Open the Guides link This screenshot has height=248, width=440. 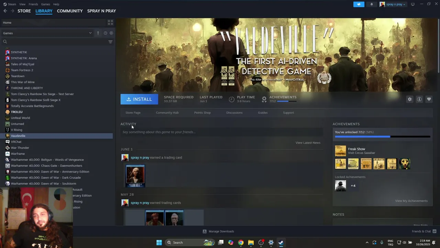click(263, 113)
